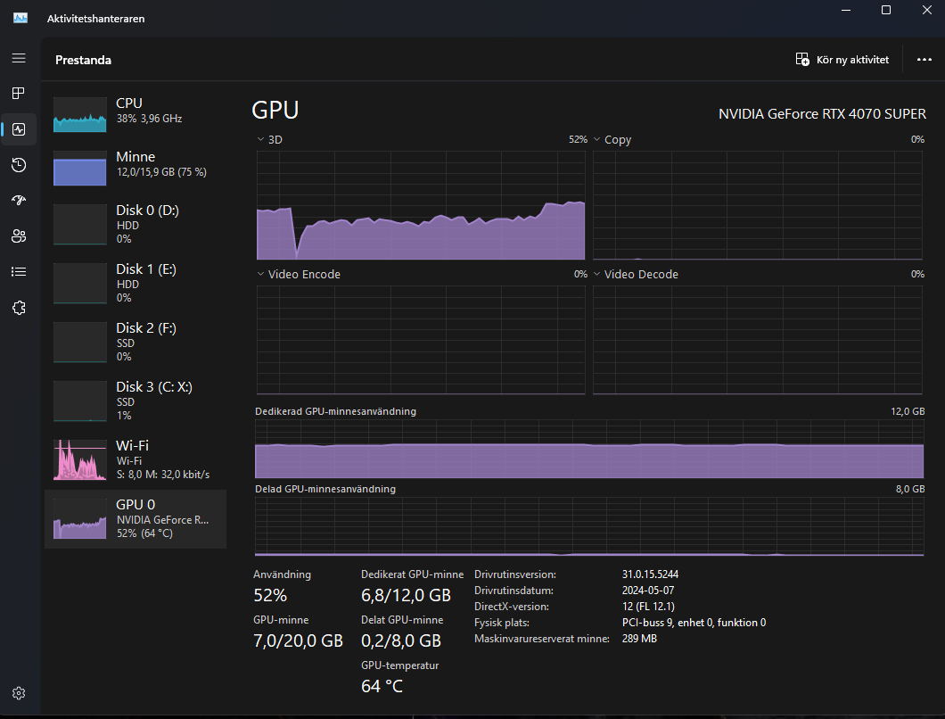Click the run new task icon
The width and height of the screenshot is (945, 719).
pos(802,59)
